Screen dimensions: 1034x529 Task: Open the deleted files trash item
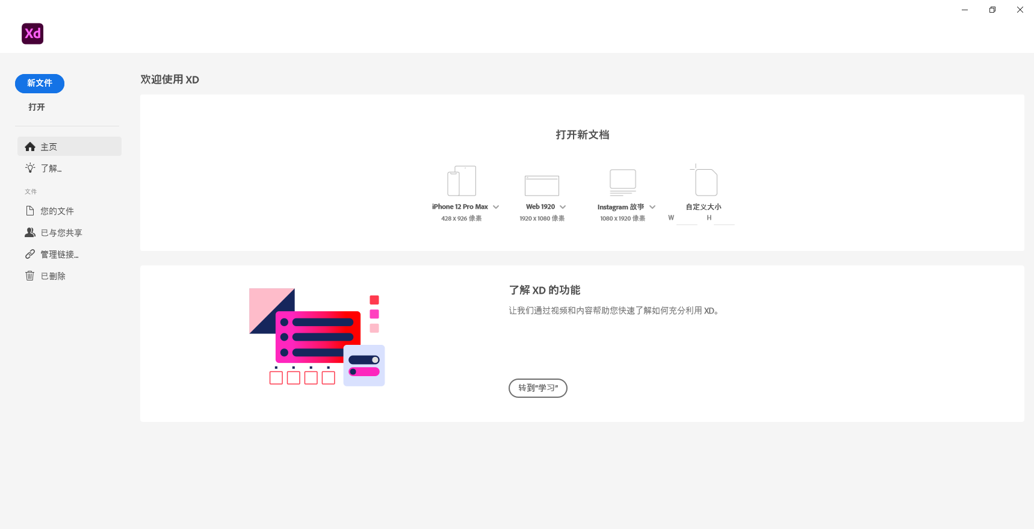(x=53, y=276)
